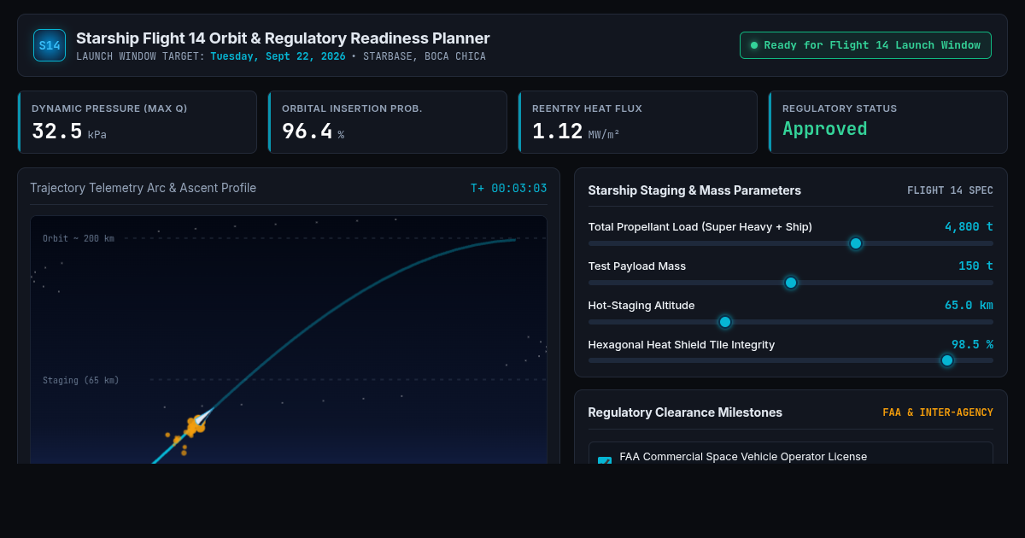Viewport: 1025px width, 538px height.
Task: Click the FLIGHT 14 SPEC label
Action: (950, 190)
